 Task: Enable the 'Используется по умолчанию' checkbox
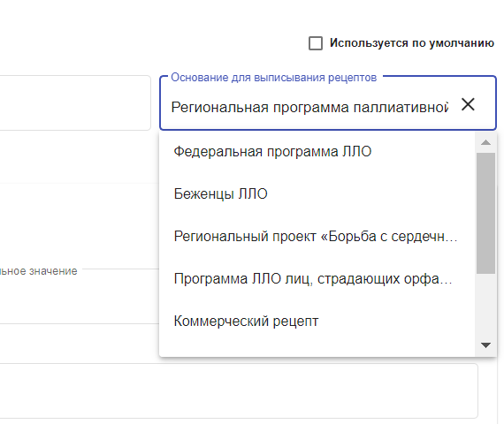tap(316, 43)
